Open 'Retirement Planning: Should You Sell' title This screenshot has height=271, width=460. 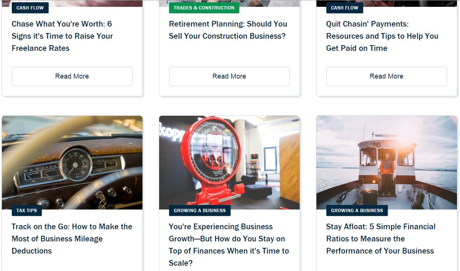(228, 30)
